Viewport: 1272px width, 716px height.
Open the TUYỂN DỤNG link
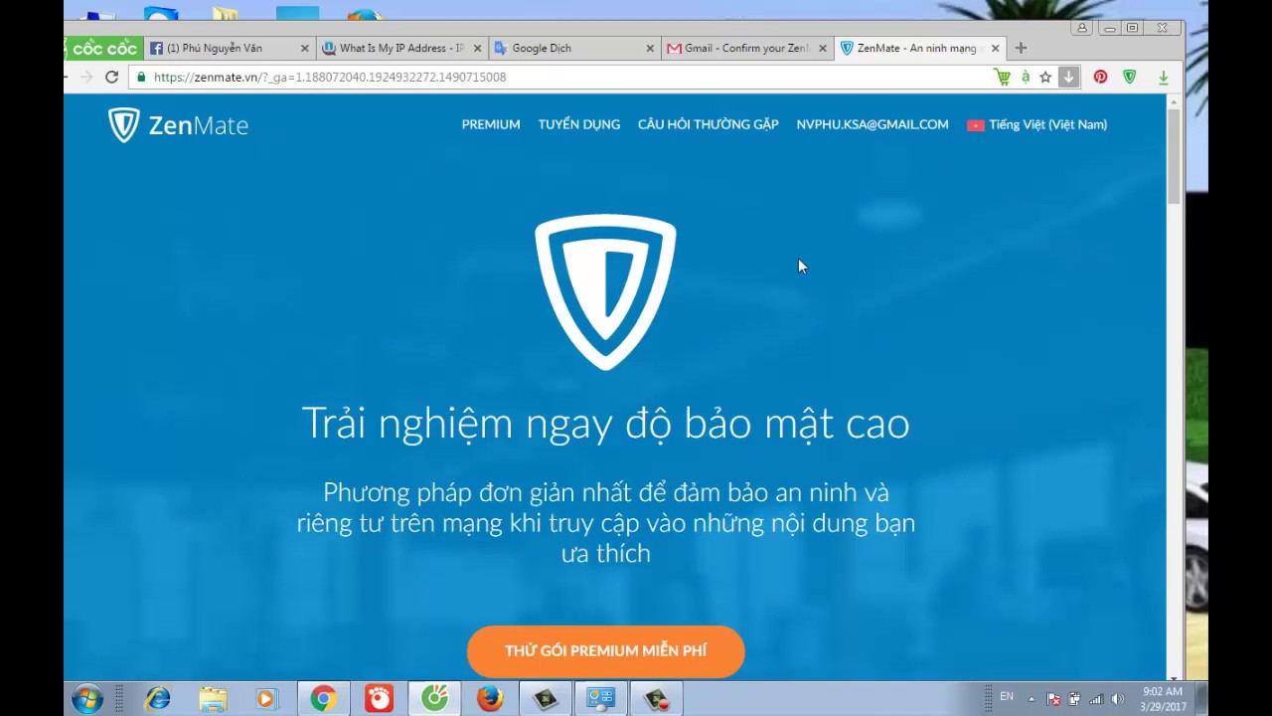point(579,124)
